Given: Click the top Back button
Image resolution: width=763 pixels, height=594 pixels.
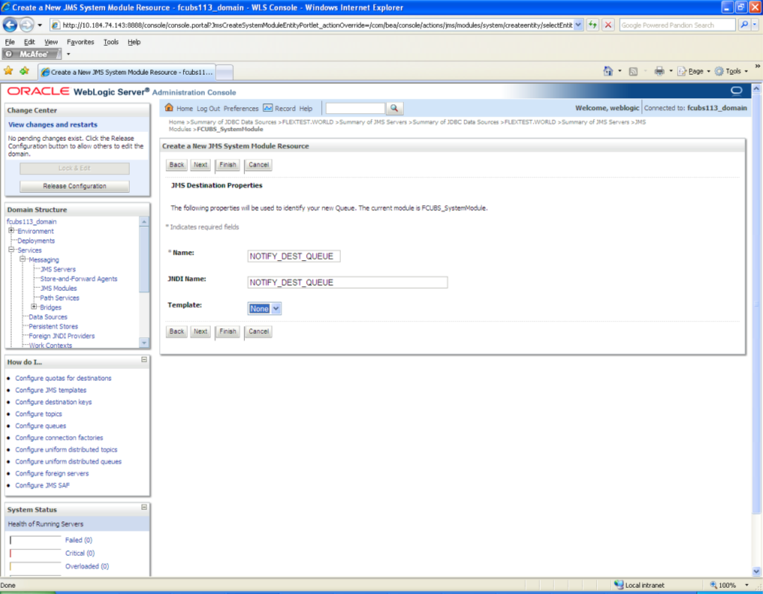Looking at the screenshot, I should coord(177,165).
